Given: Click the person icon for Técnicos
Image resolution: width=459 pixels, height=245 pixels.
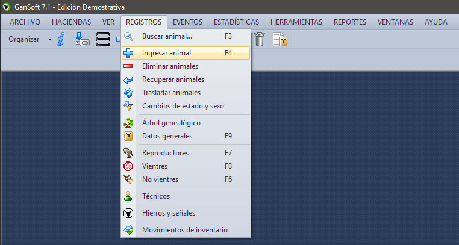Looking at the screenshot, I should click(x=128, y=196).
